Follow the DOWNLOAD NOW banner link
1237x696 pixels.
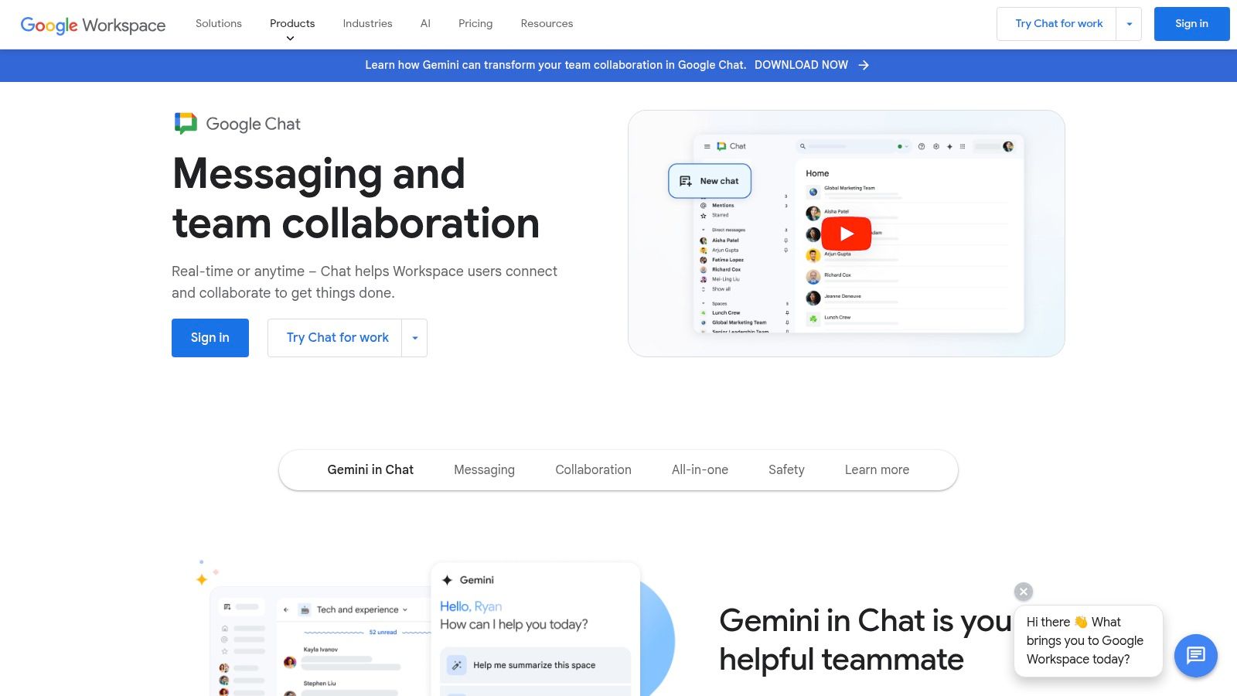point(801,65)
